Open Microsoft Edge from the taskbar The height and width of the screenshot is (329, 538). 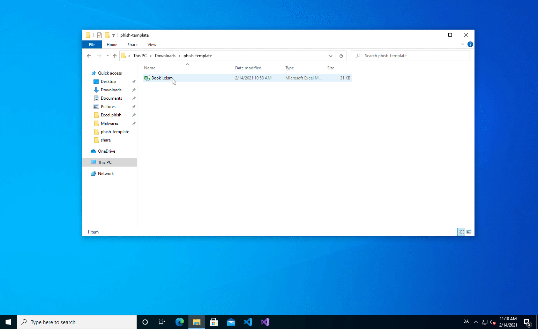180,322
